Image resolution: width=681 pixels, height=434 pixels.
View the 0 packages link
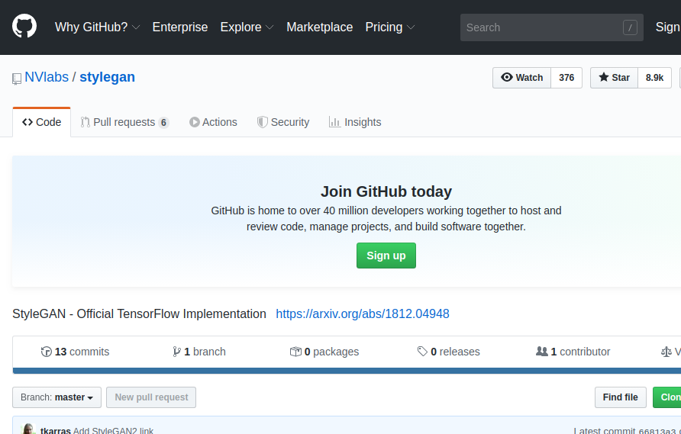(x=324, y=352)
